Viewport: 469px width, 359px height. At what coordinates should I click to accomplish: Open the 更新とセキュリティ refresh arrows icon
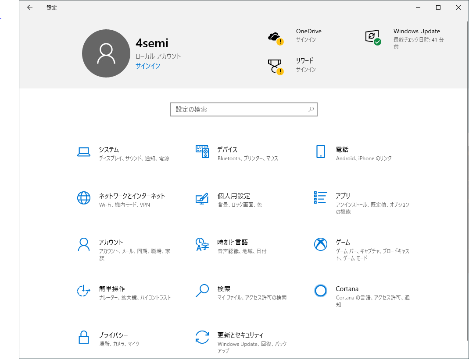click(x=202, y=337)
